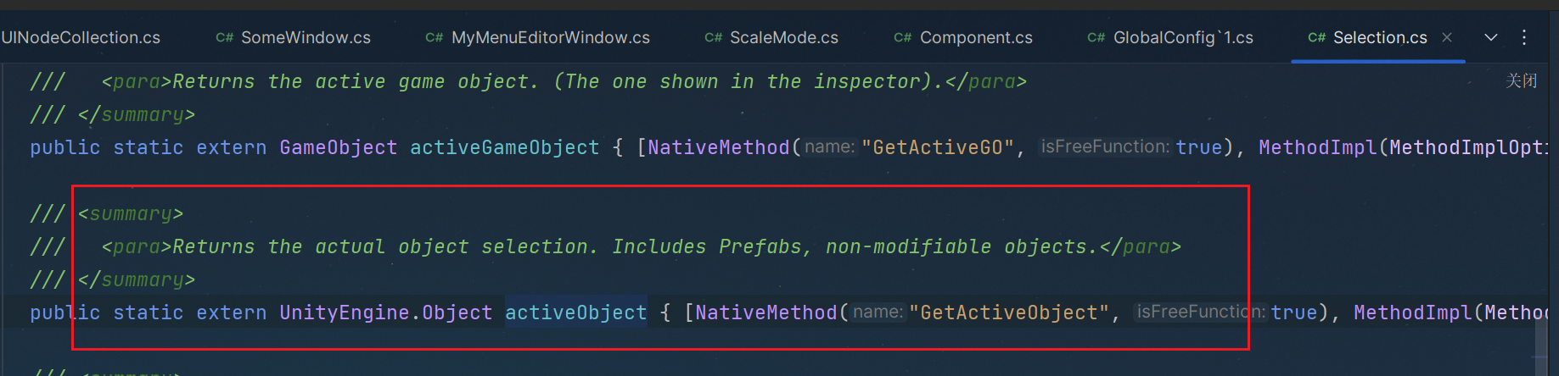Open the hidden tabs chevron dropdown

pyautogui.click(x=1491, y=37)
